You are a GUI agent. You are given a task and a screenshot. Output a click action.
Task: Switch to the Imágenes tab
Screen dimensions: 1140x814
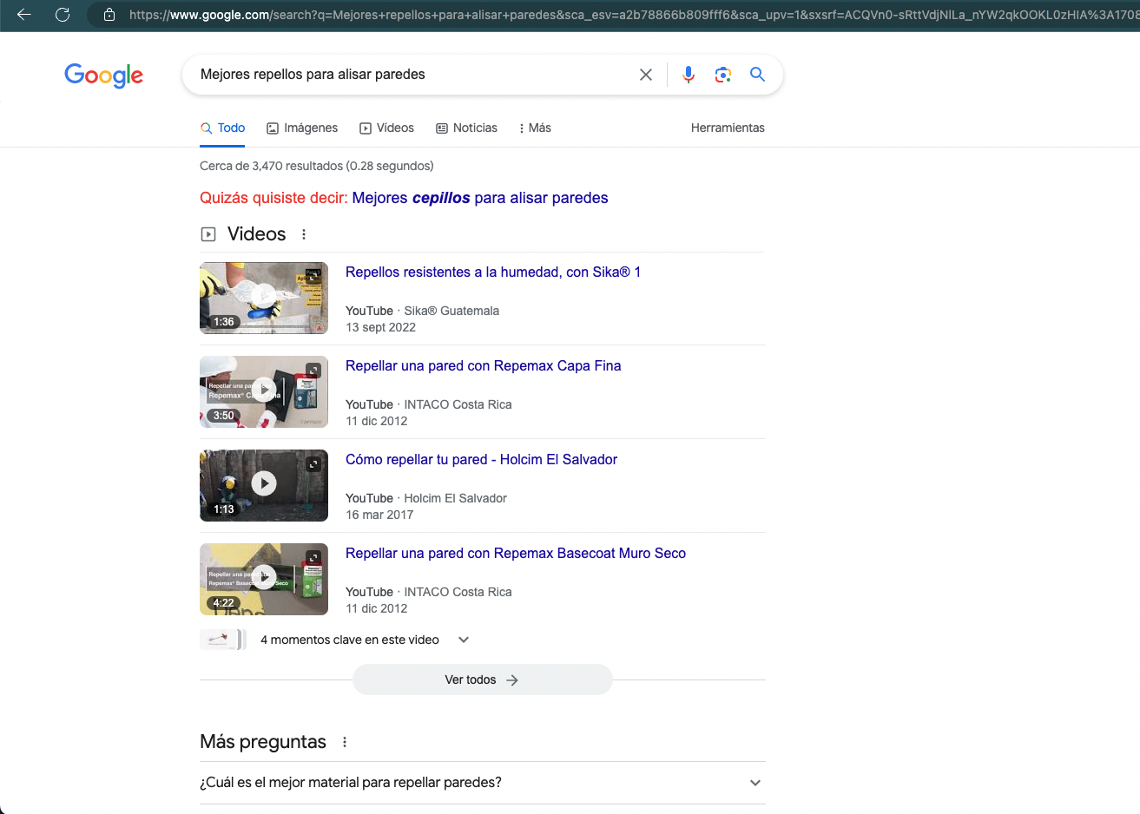click(302, 128)
